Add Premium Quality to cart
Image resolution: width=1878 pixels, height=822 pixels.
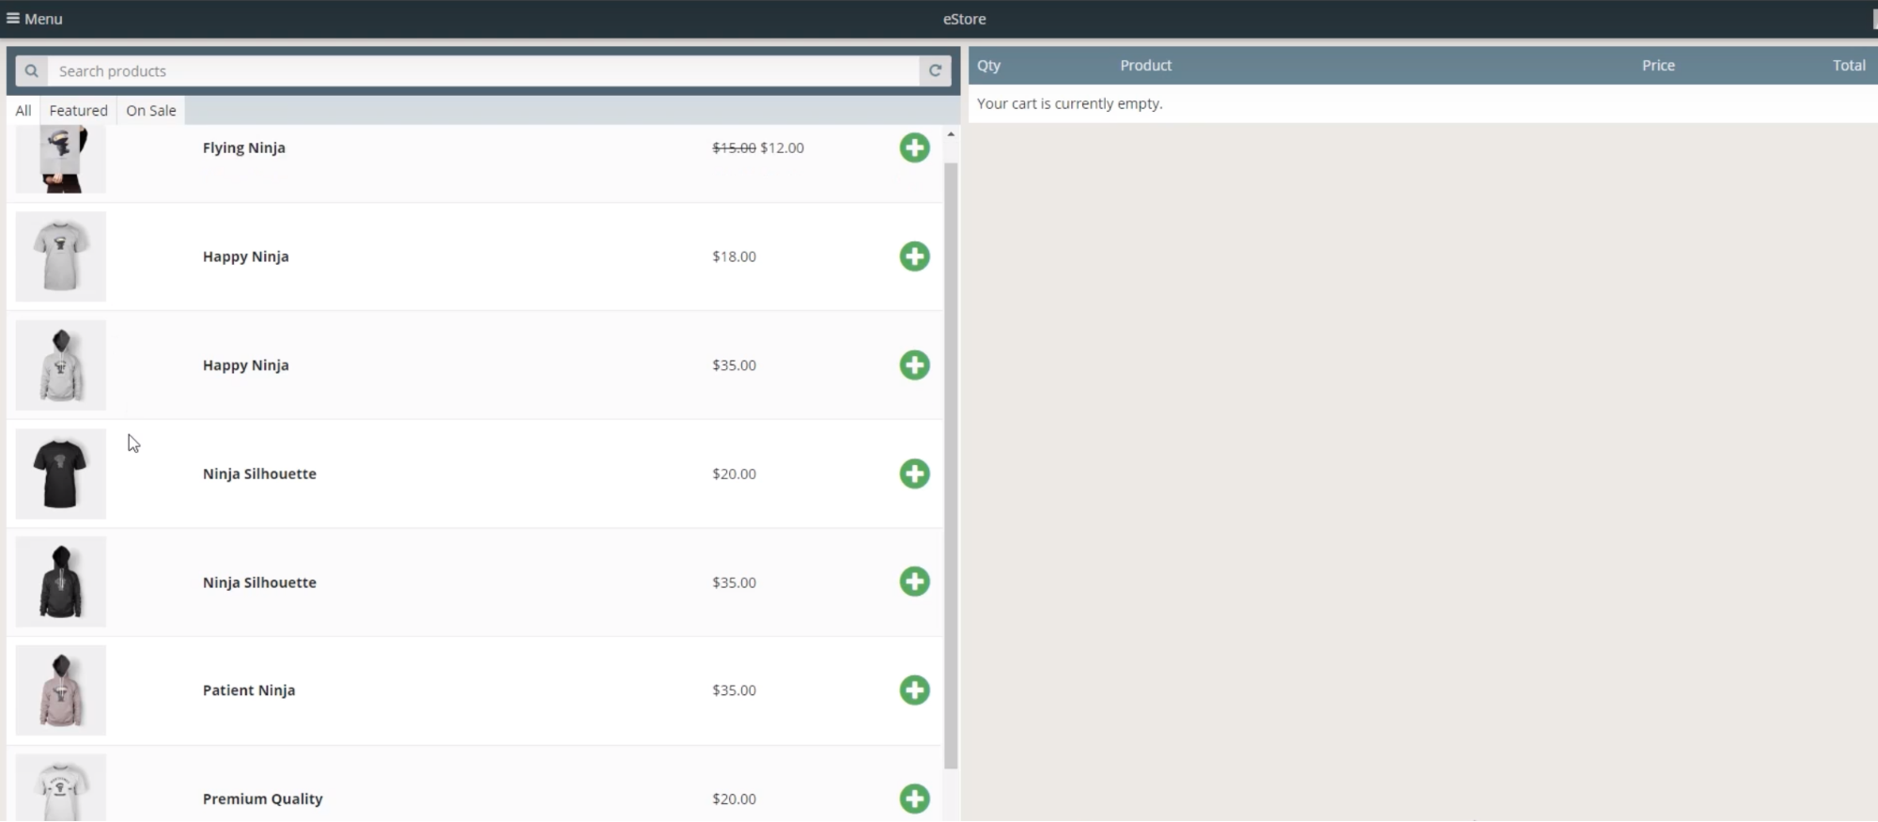[914, 799]
